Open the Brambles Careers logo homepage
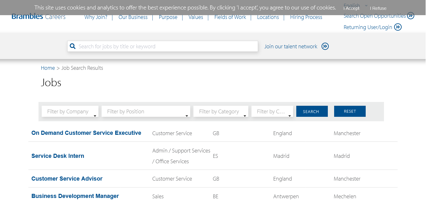 38,17
